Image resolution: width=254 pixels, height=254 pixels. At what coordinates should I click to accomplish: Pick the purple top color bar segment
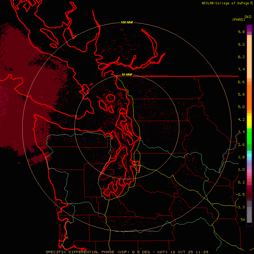(x=249, y=28)
